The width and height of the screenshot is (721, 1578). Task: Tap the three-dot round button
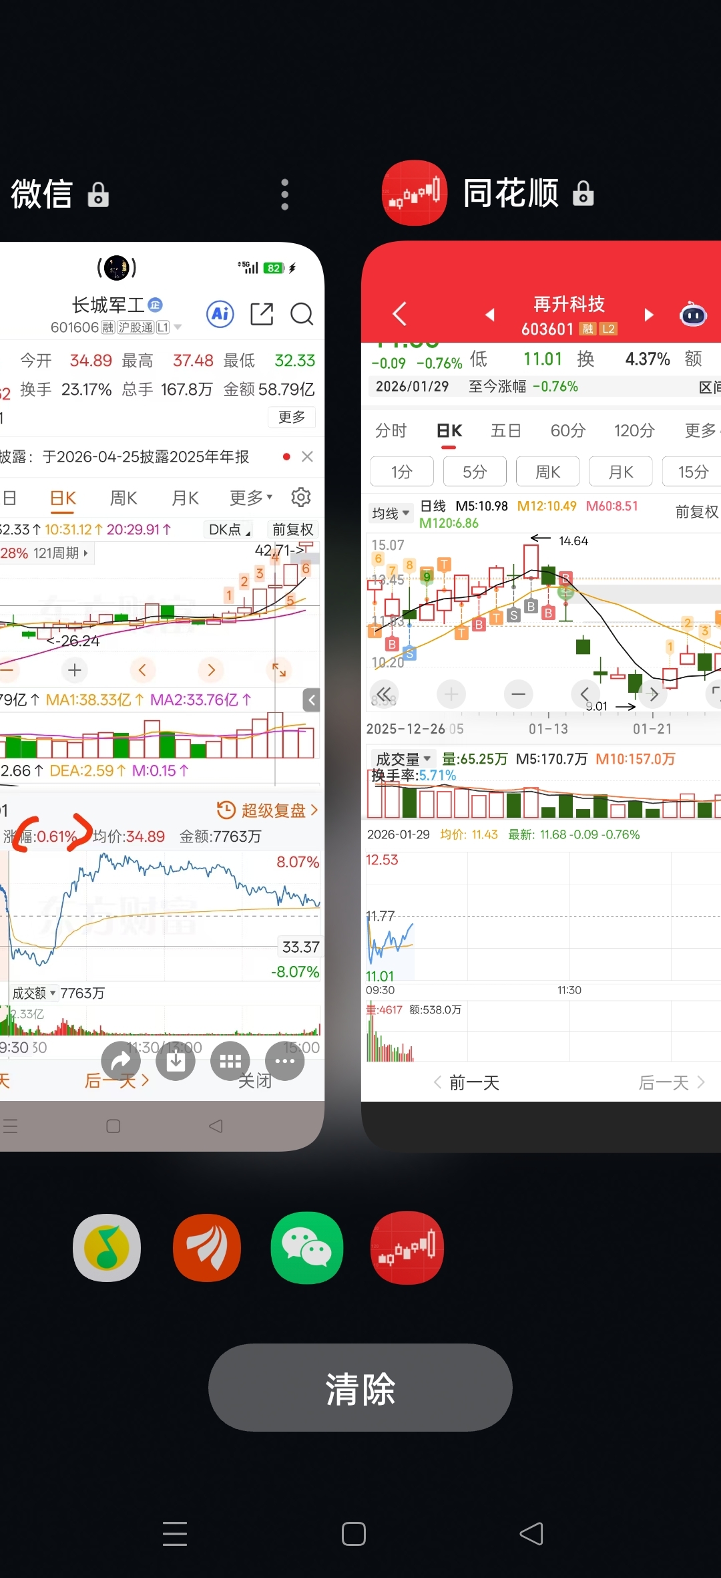285,1061
